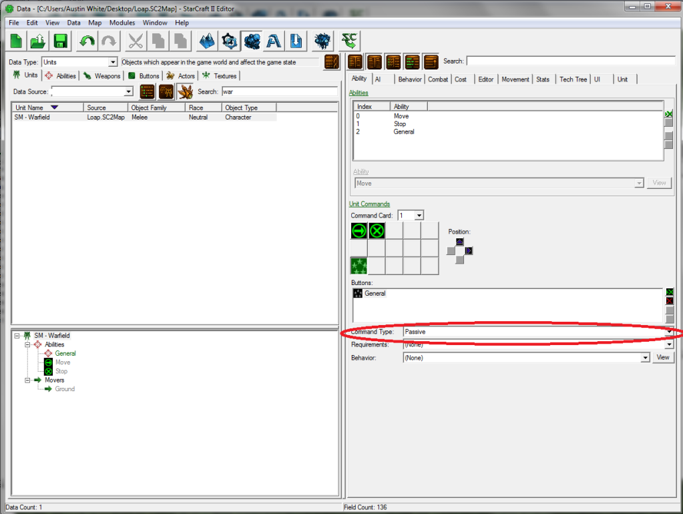Image resolution: width=683 pixels, height=514 pixels.
Task: Collapse the Movers tree node
Action: 27,380
